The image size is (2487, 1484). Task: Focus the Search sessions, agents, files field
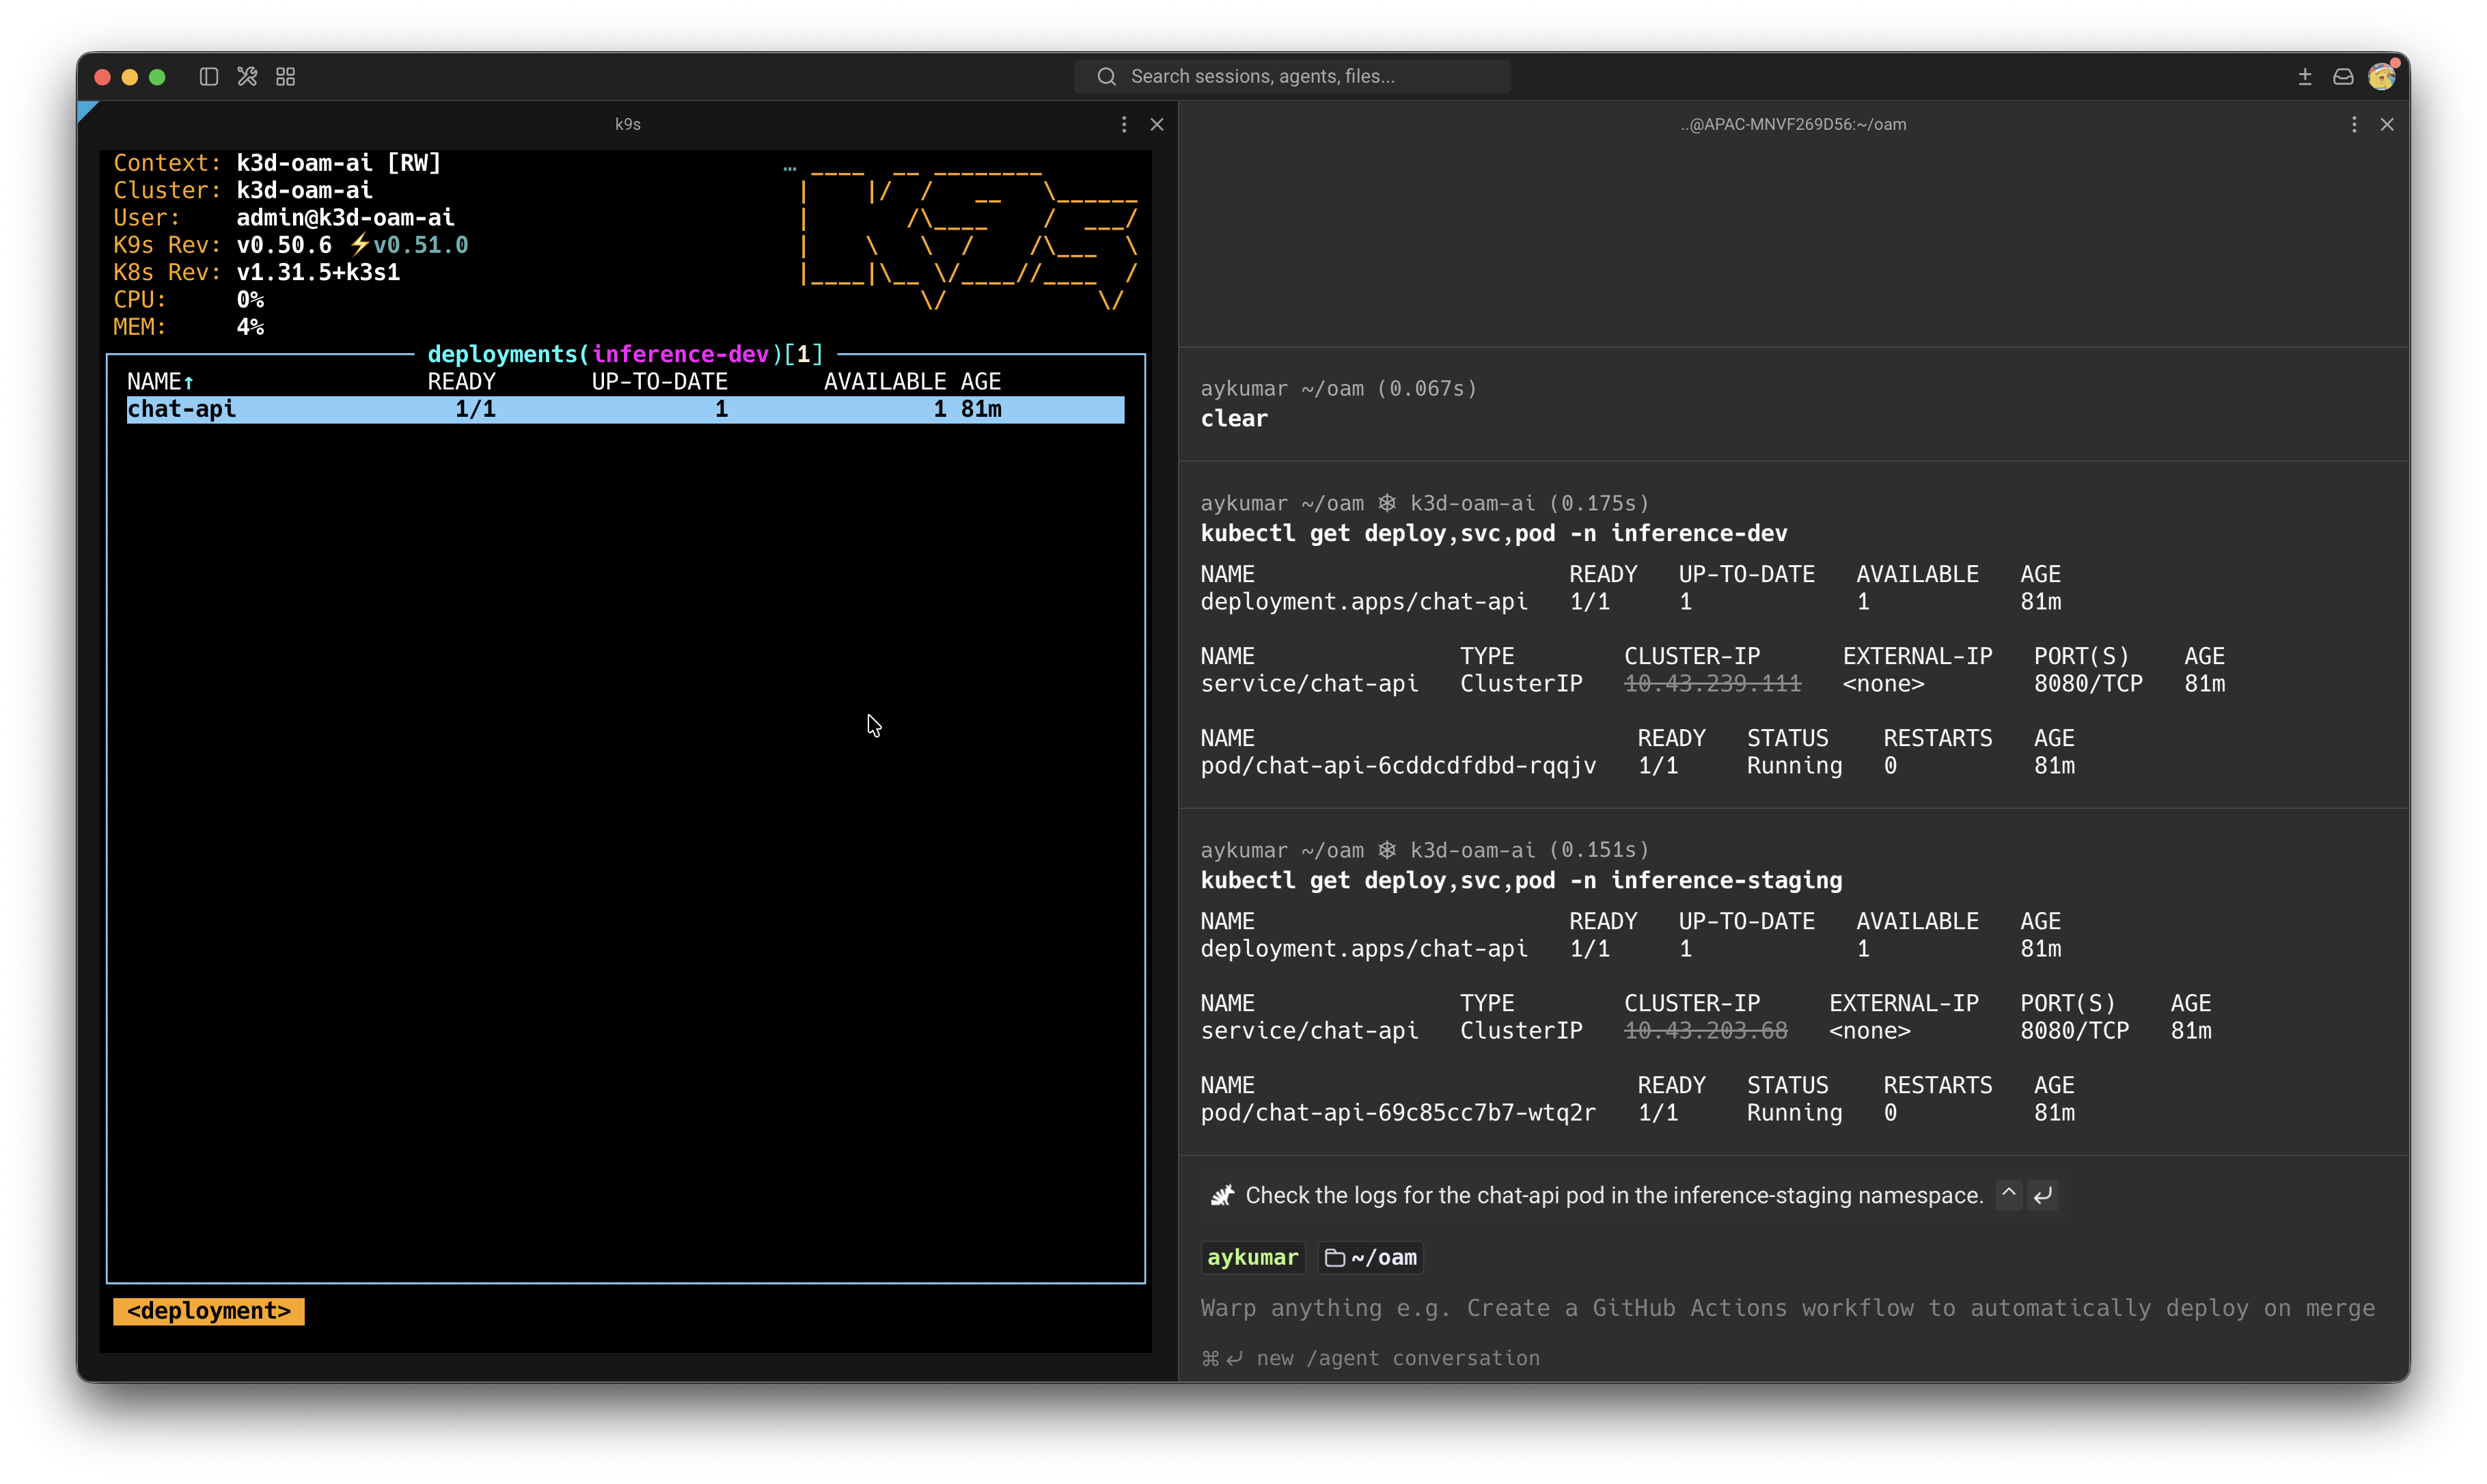click(x=1292, y=77)
